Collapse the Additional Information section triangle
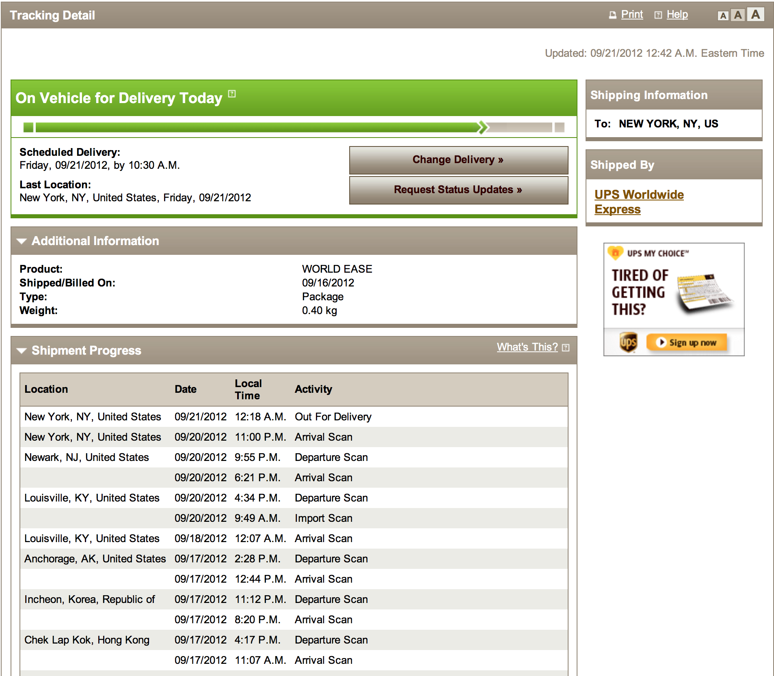The image size is (774, 676). pos(22,241)
